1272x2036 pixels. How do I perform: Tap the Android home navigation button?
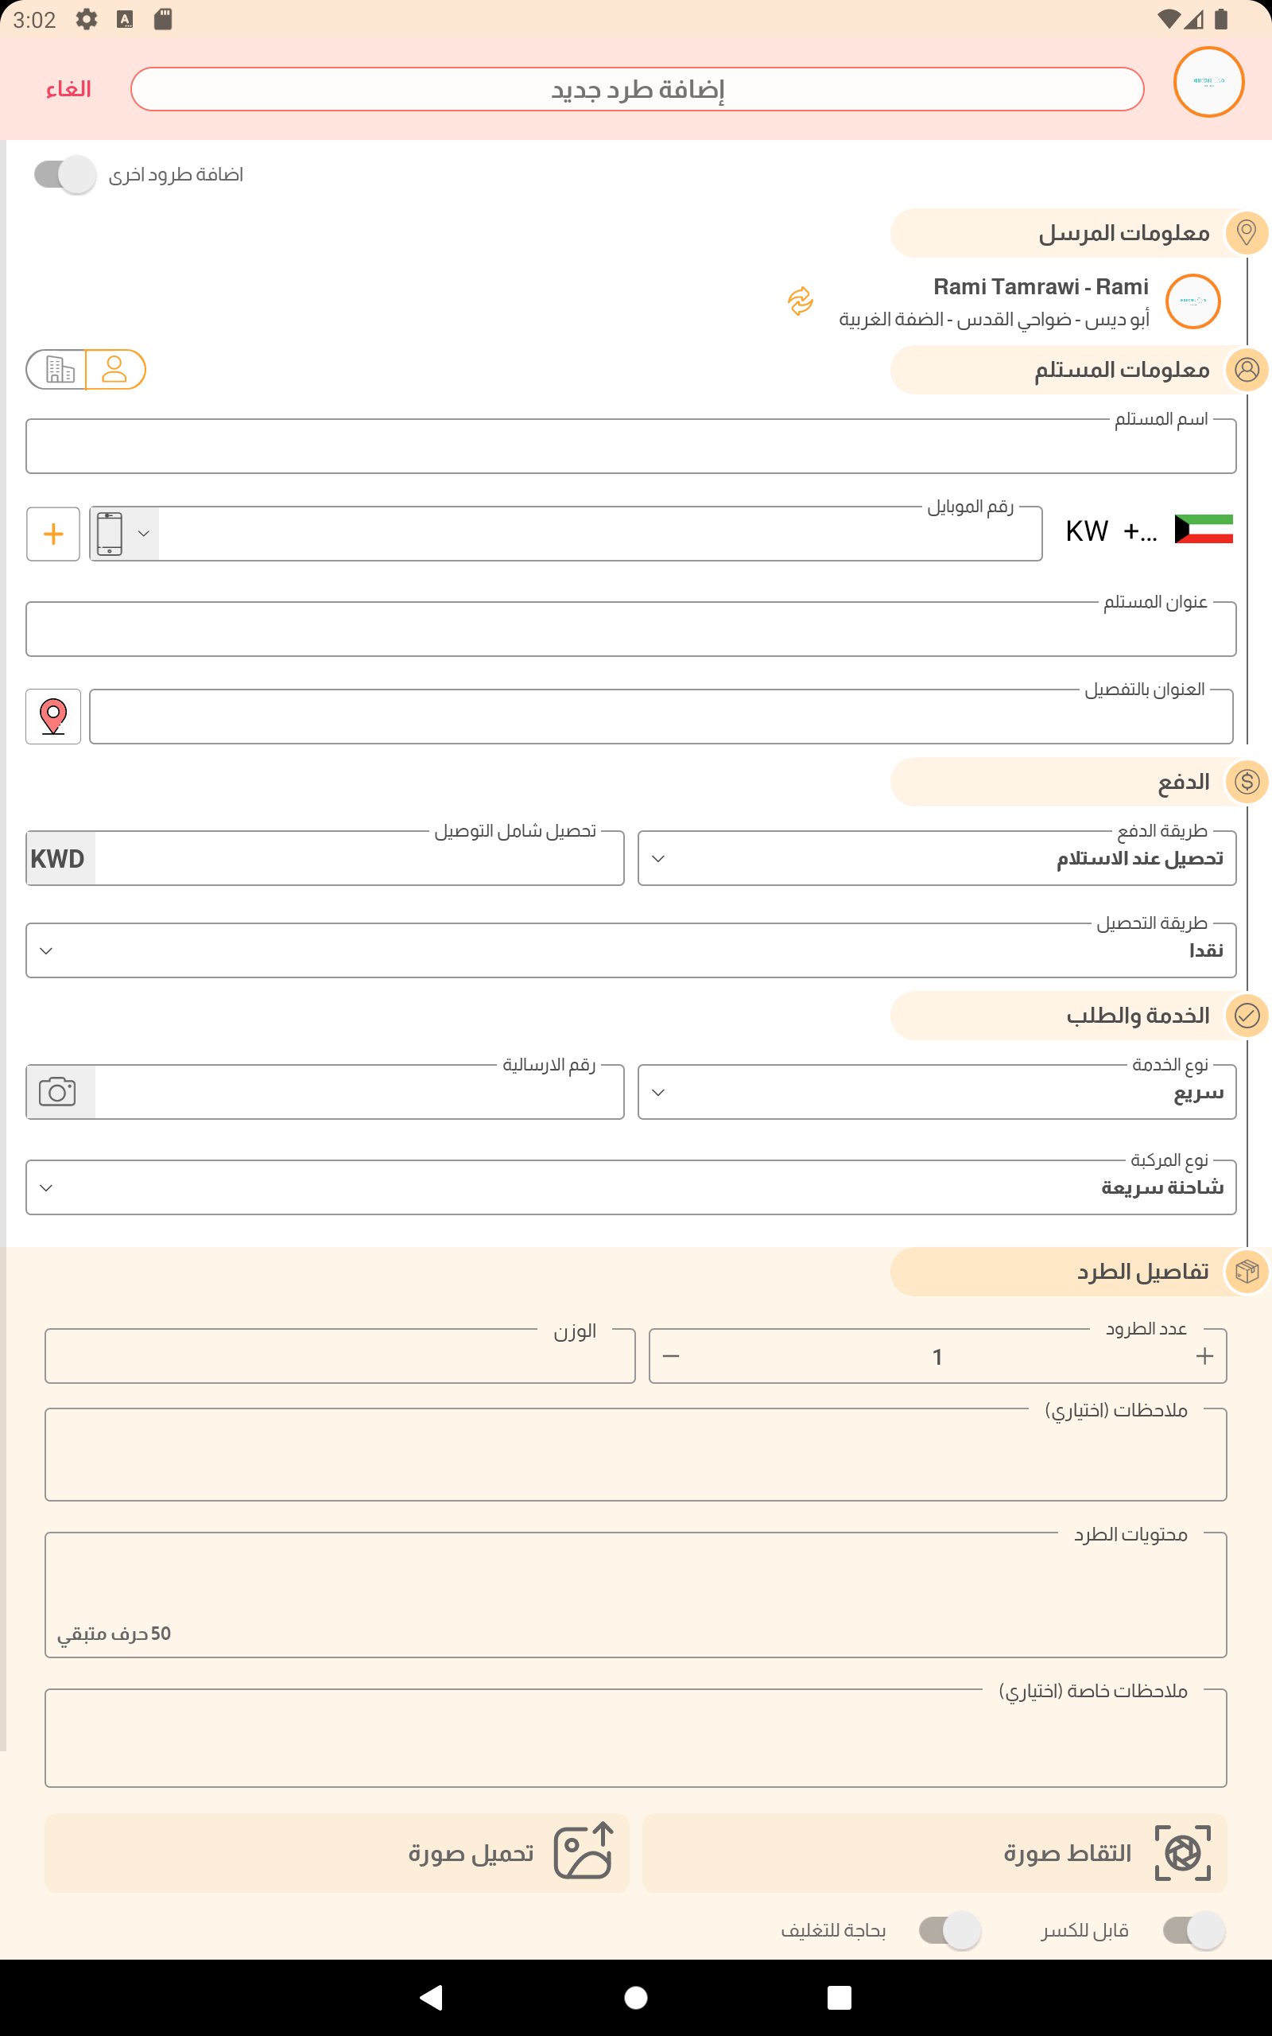[636, 1997]
